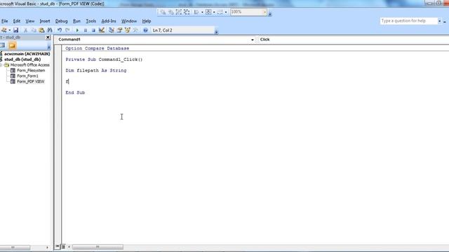Click the Dim filepath As String line

pos(96,70)
